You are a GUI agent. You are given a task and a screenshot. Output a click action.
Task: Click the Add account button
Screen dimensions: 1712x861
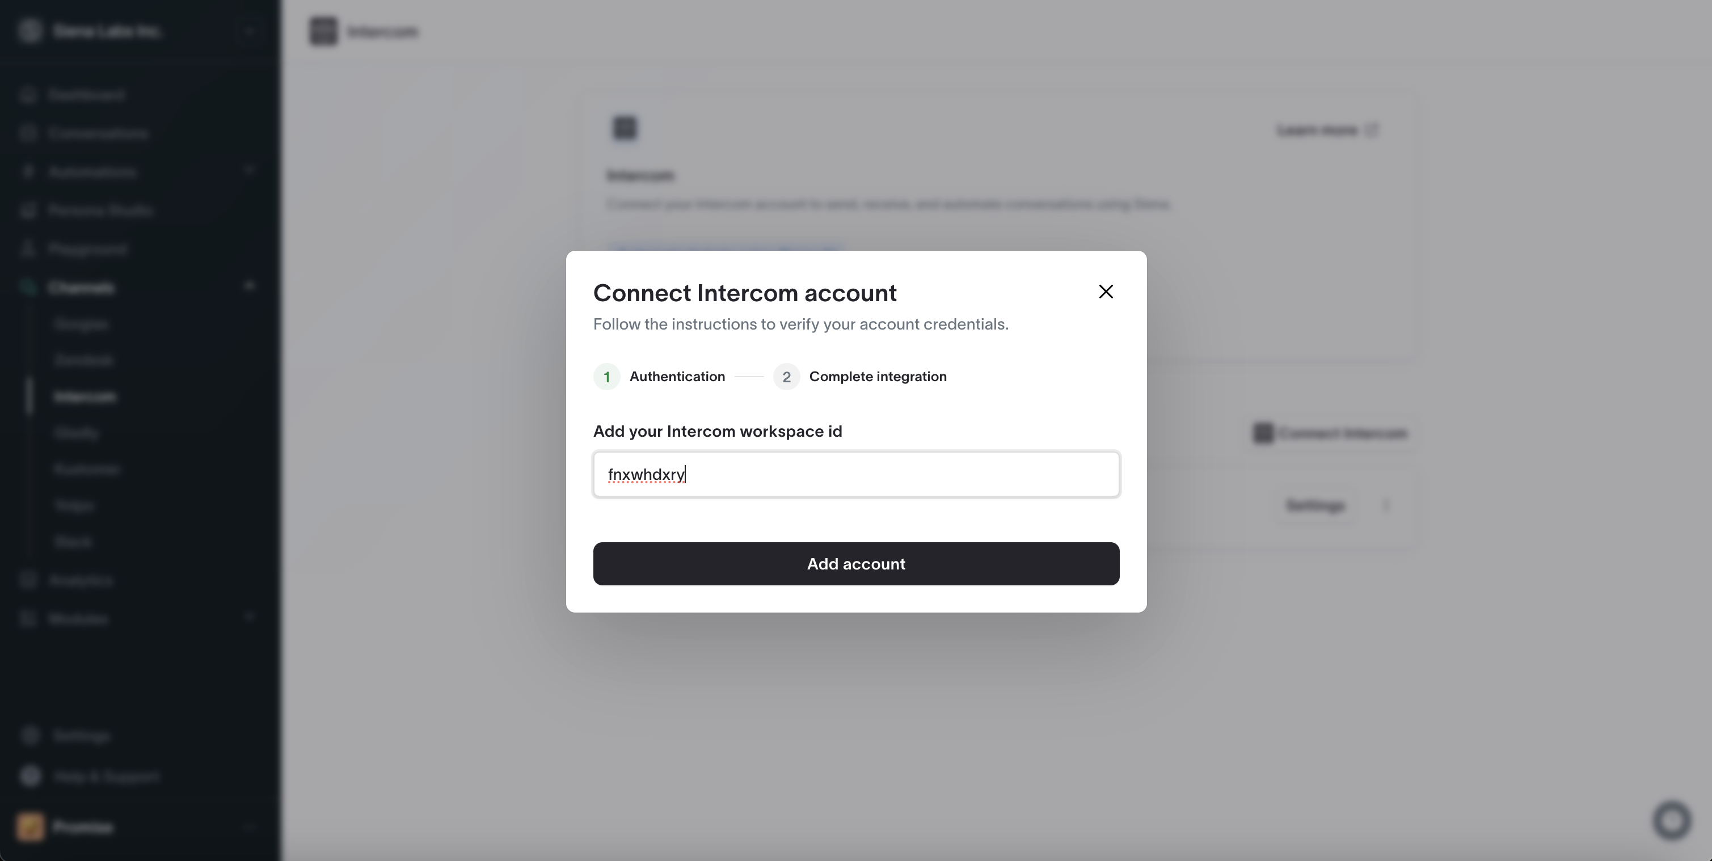pyautogui.click(x=856, y=563)
